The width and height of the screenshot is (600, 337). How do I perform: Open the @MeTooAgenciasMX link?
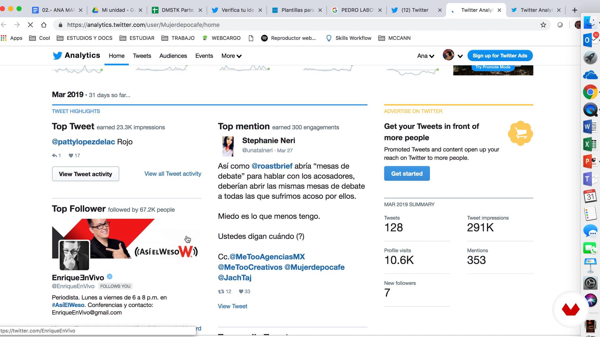[x=267, y=257]
